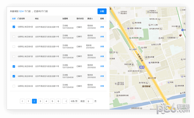Open the 6条/页 page size dropdown

[74, 101]
